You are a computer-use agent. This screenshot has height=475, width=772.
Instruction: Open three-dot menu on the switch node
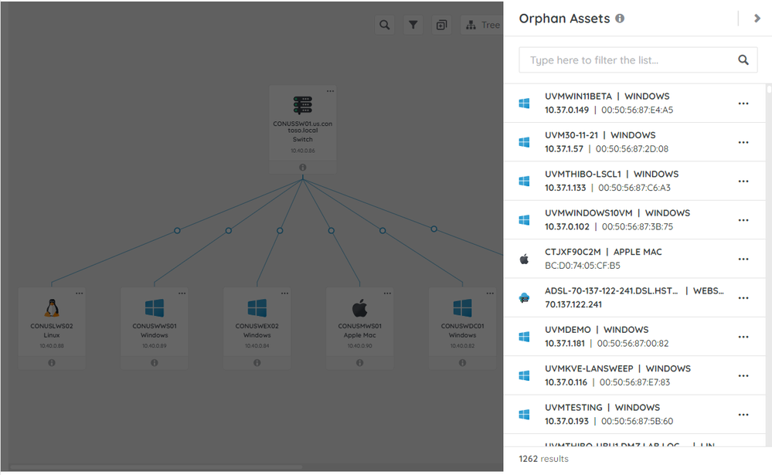330,91
